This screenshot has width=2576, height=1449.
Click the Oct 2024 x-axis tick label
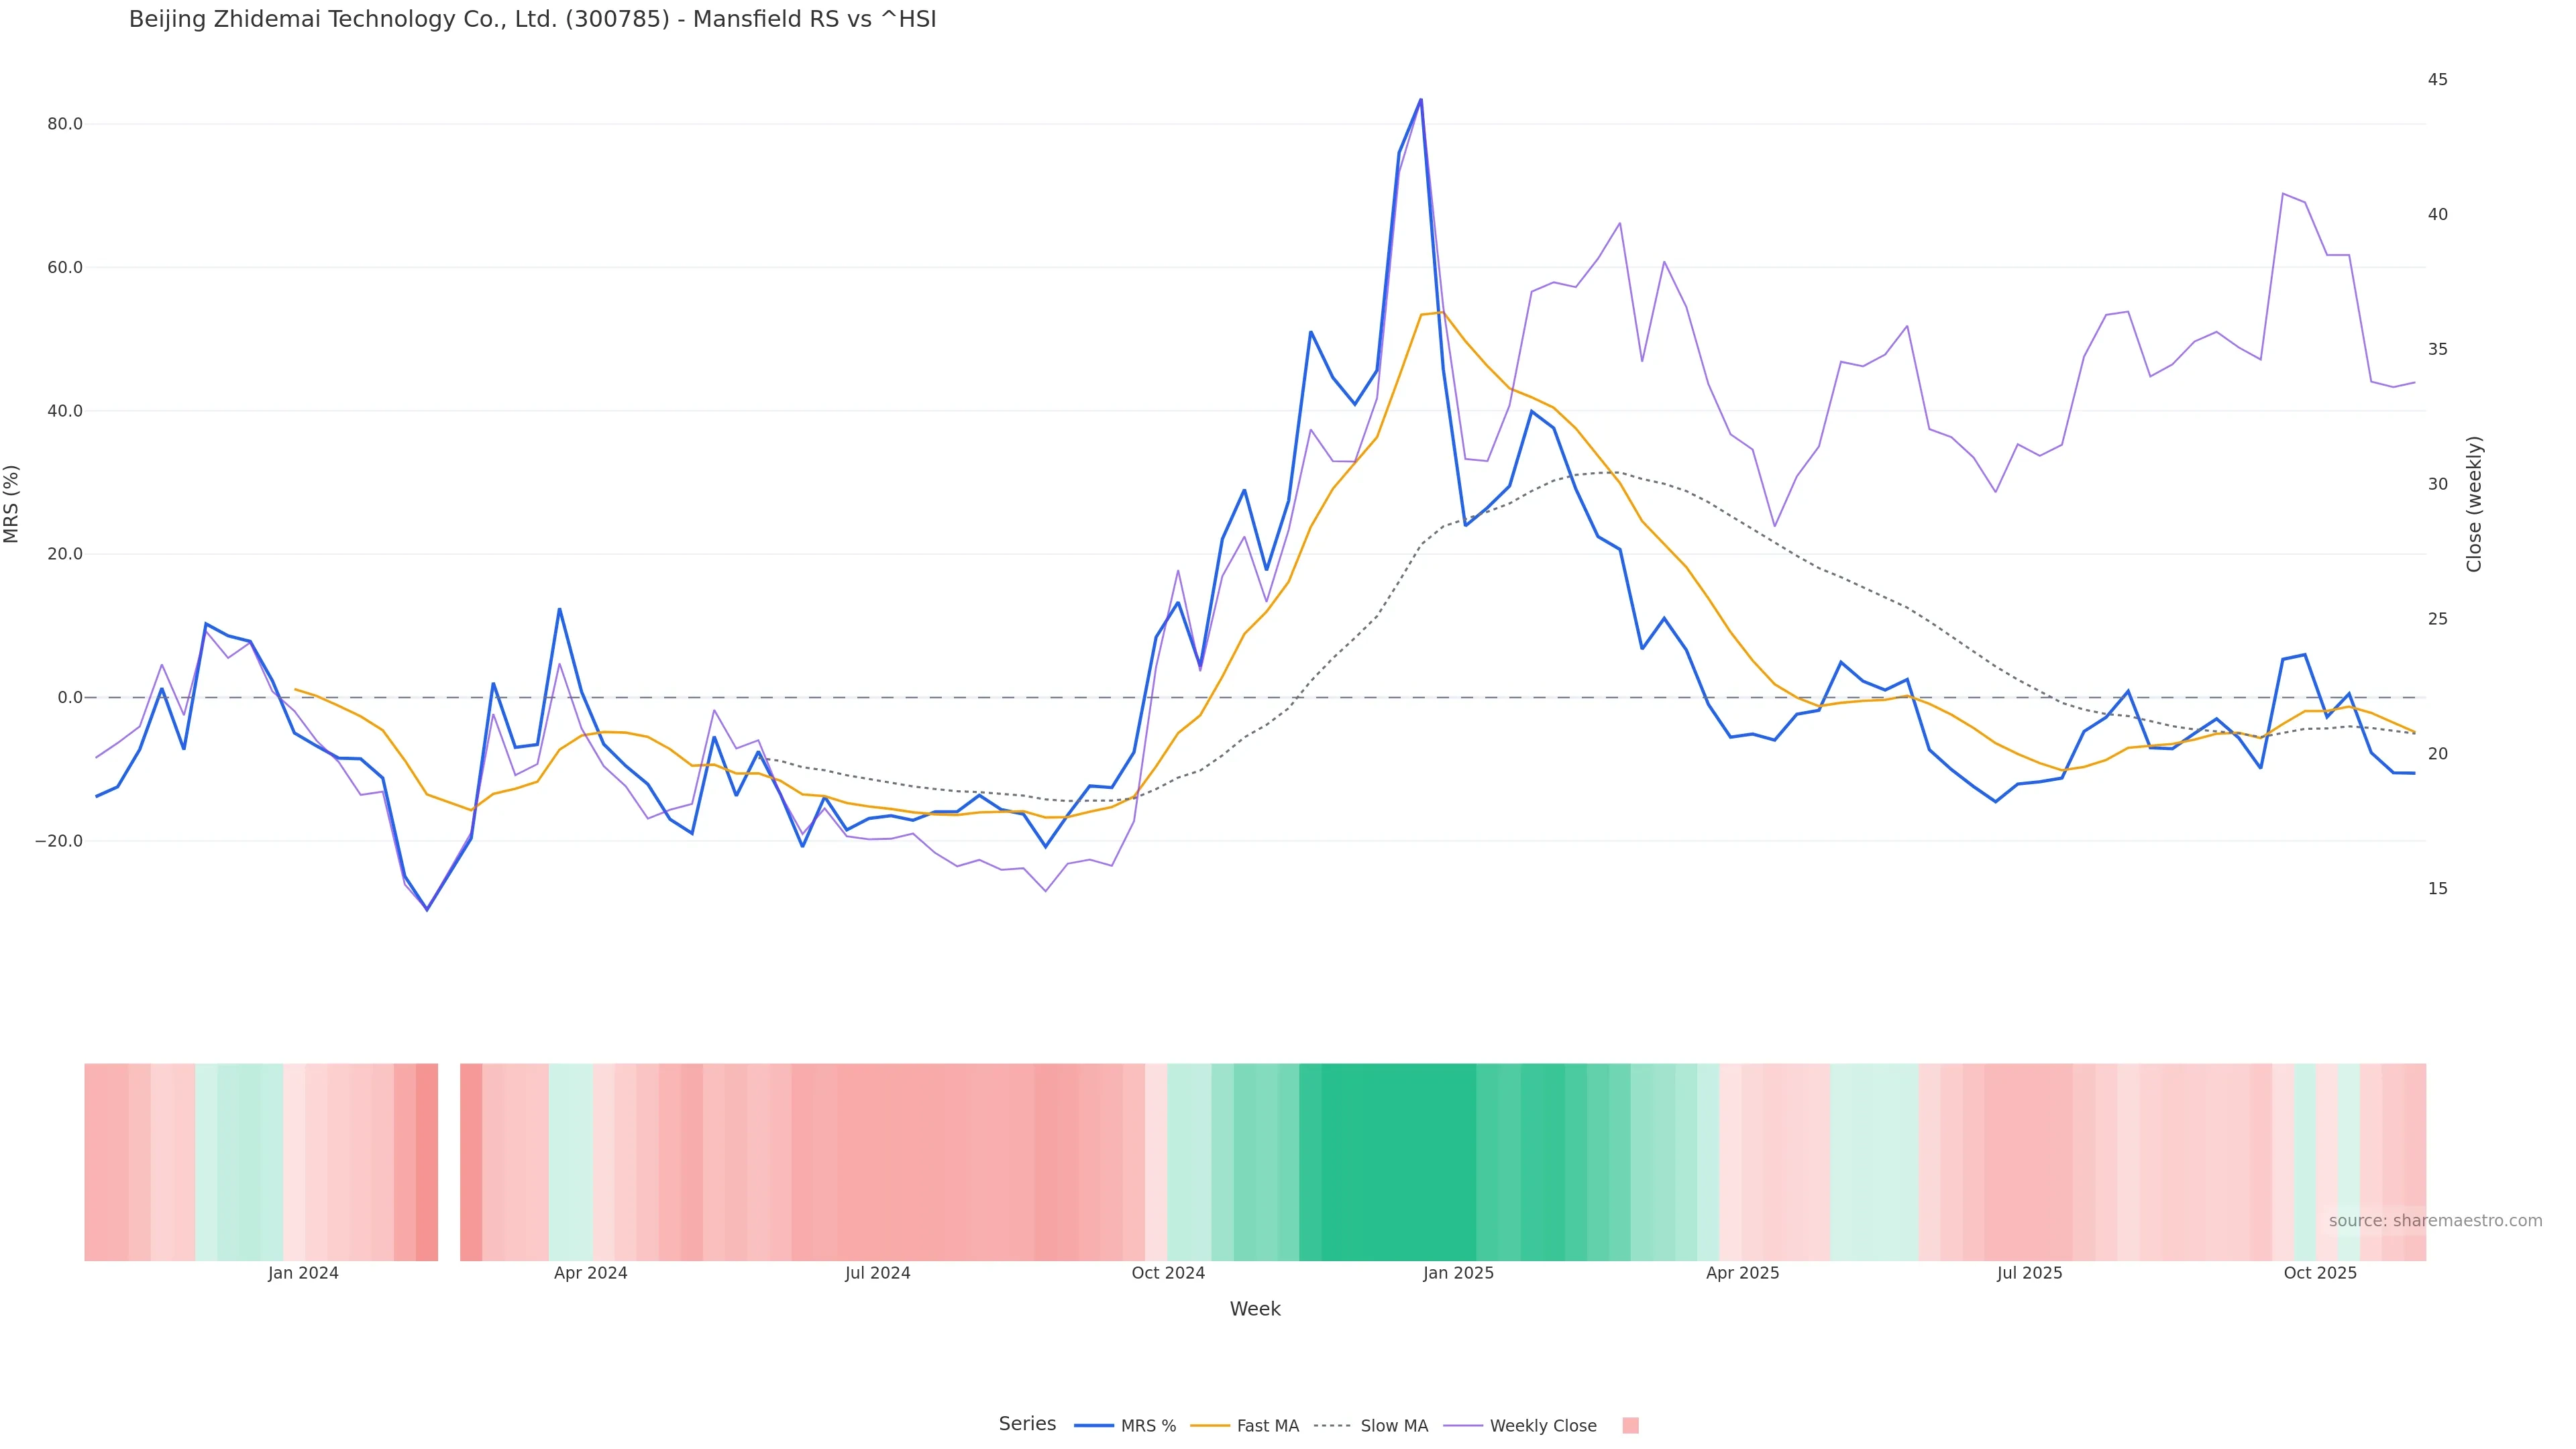1168,1273
